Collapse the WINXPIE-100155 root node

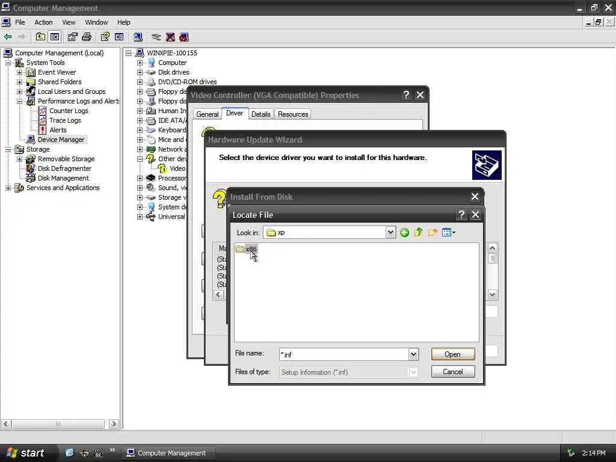[129, 53]
